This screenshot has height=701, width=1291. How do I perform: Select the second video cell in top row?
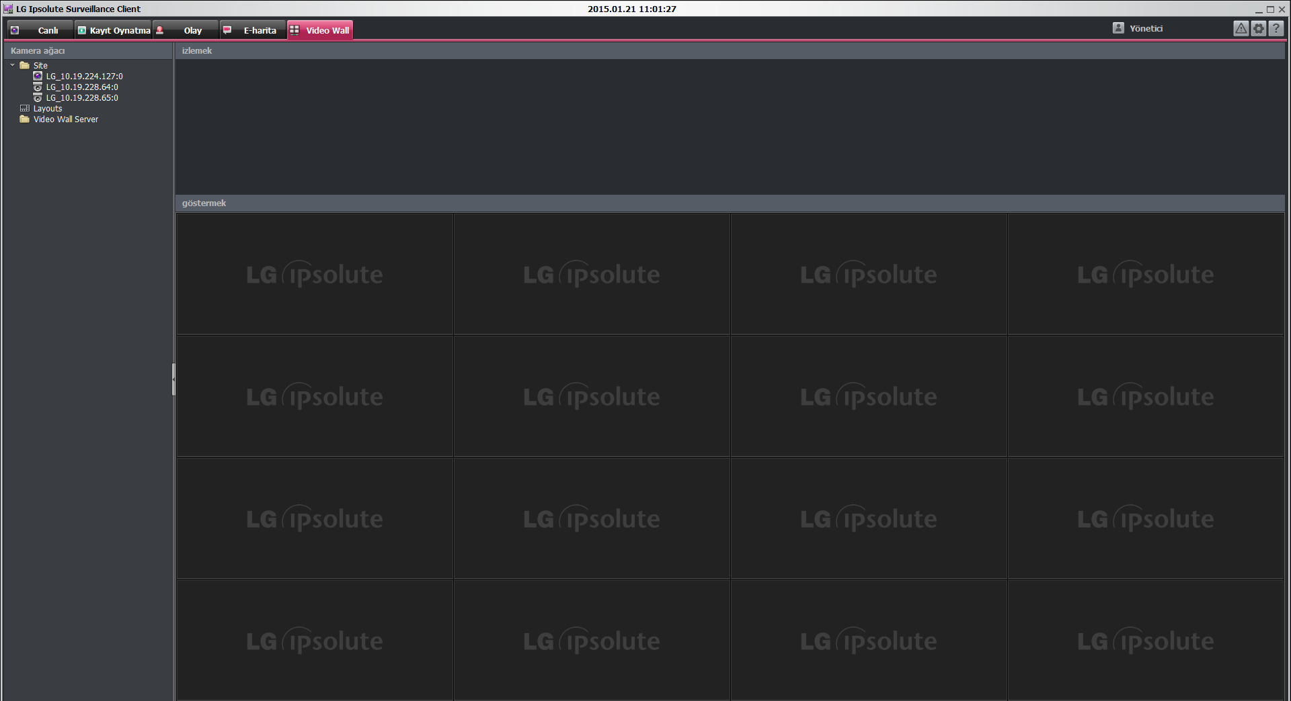pos(592,274)
